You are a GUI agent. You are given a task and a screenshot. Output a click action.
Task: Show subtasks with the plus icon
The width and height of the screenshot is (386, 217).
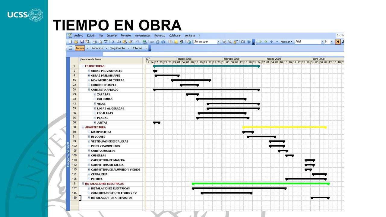coord(271,42)
